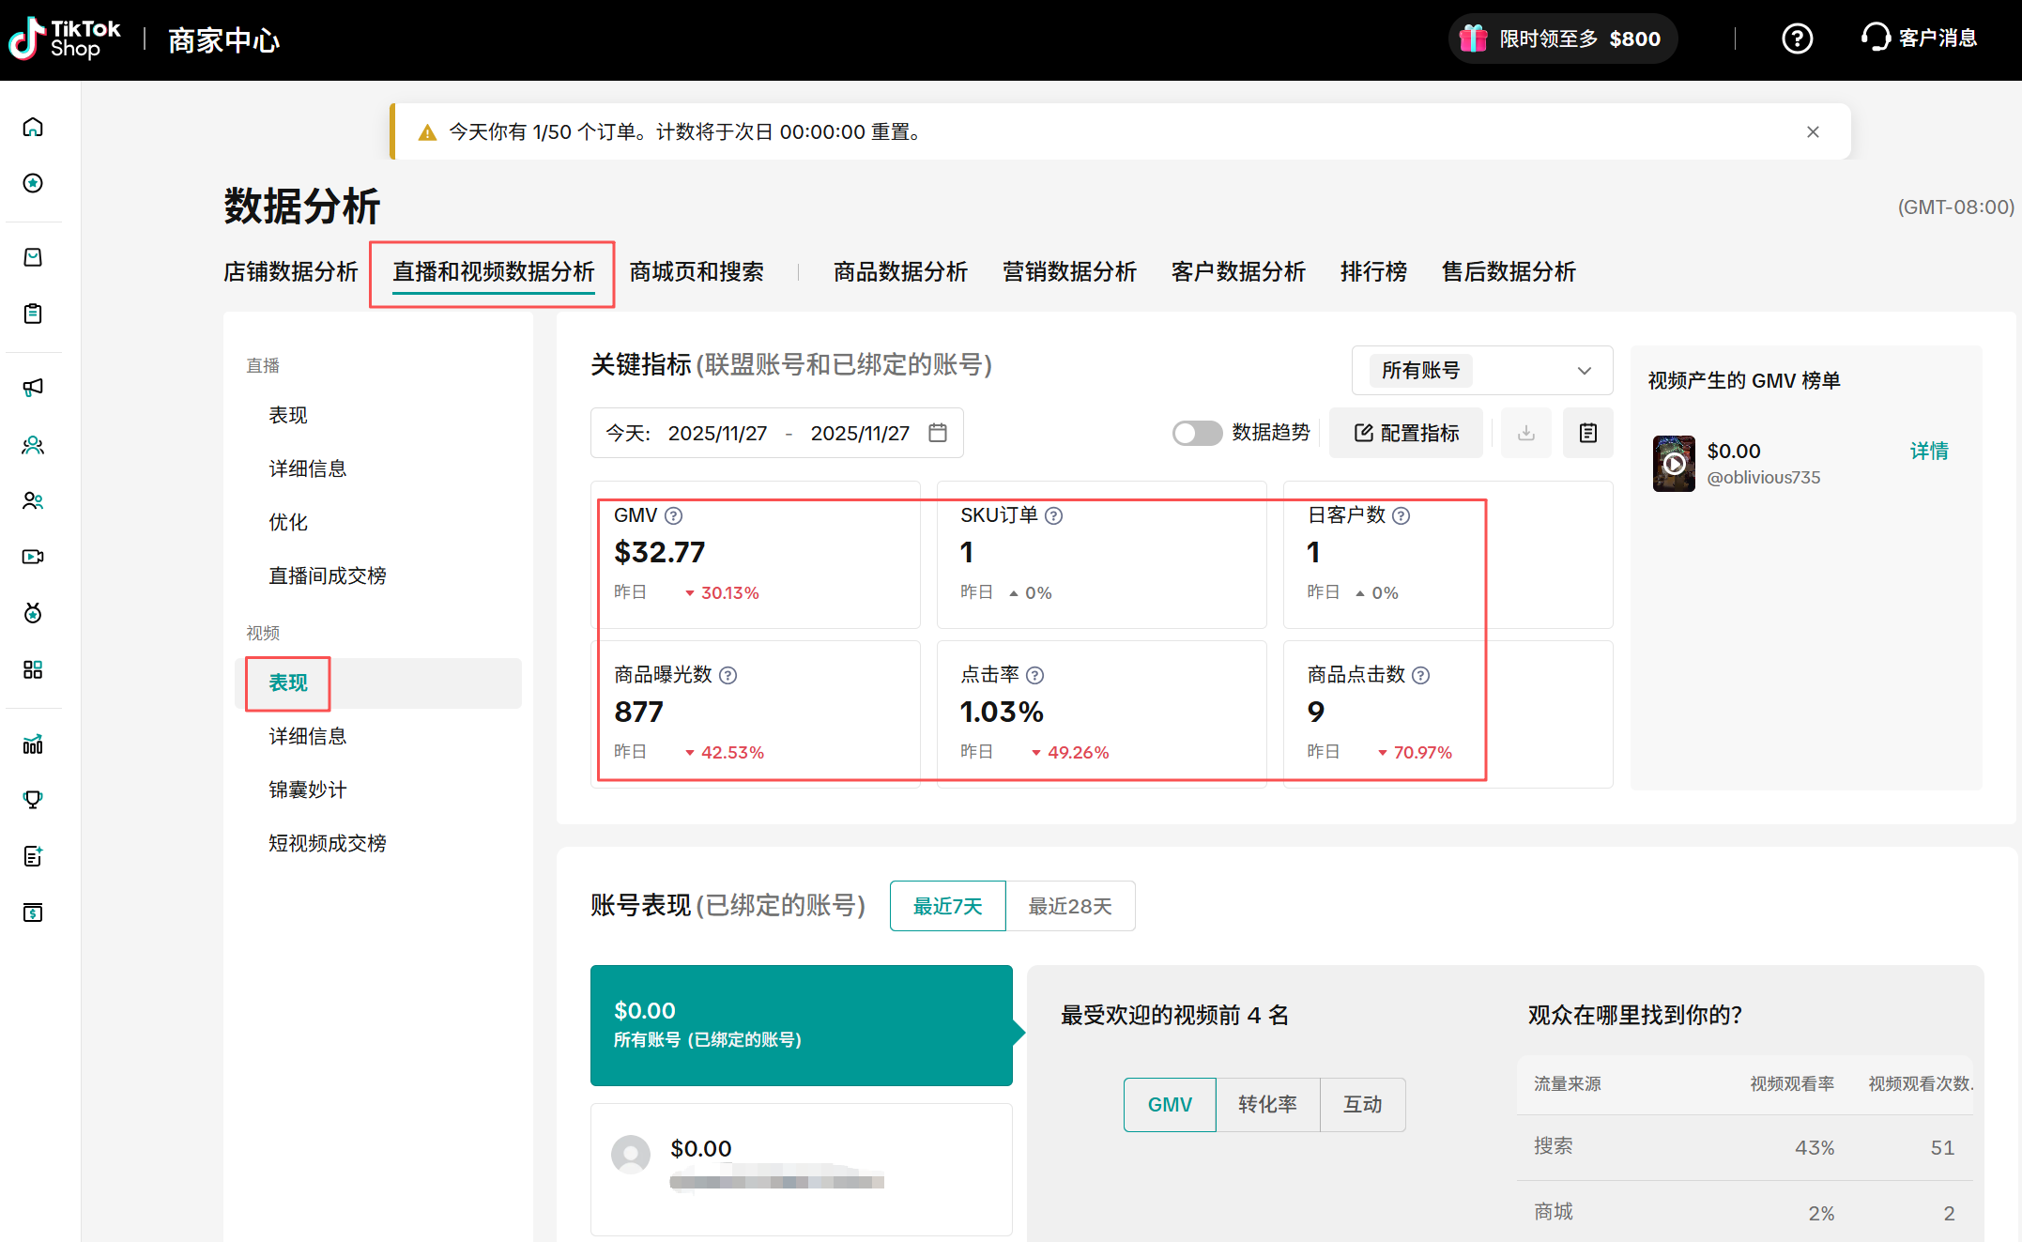Viewport: 2022px width, 1242px height.
Task: Choose the 转化率 video ranking option
Action: pyautogui.click(x=1267, y=1104)
